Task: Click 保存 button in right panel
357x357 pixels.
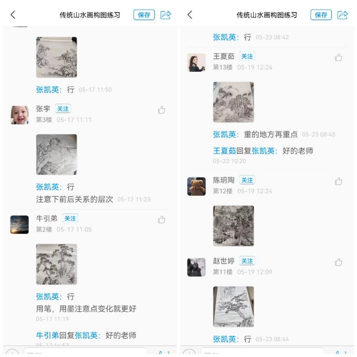Action: pos(321,15)
